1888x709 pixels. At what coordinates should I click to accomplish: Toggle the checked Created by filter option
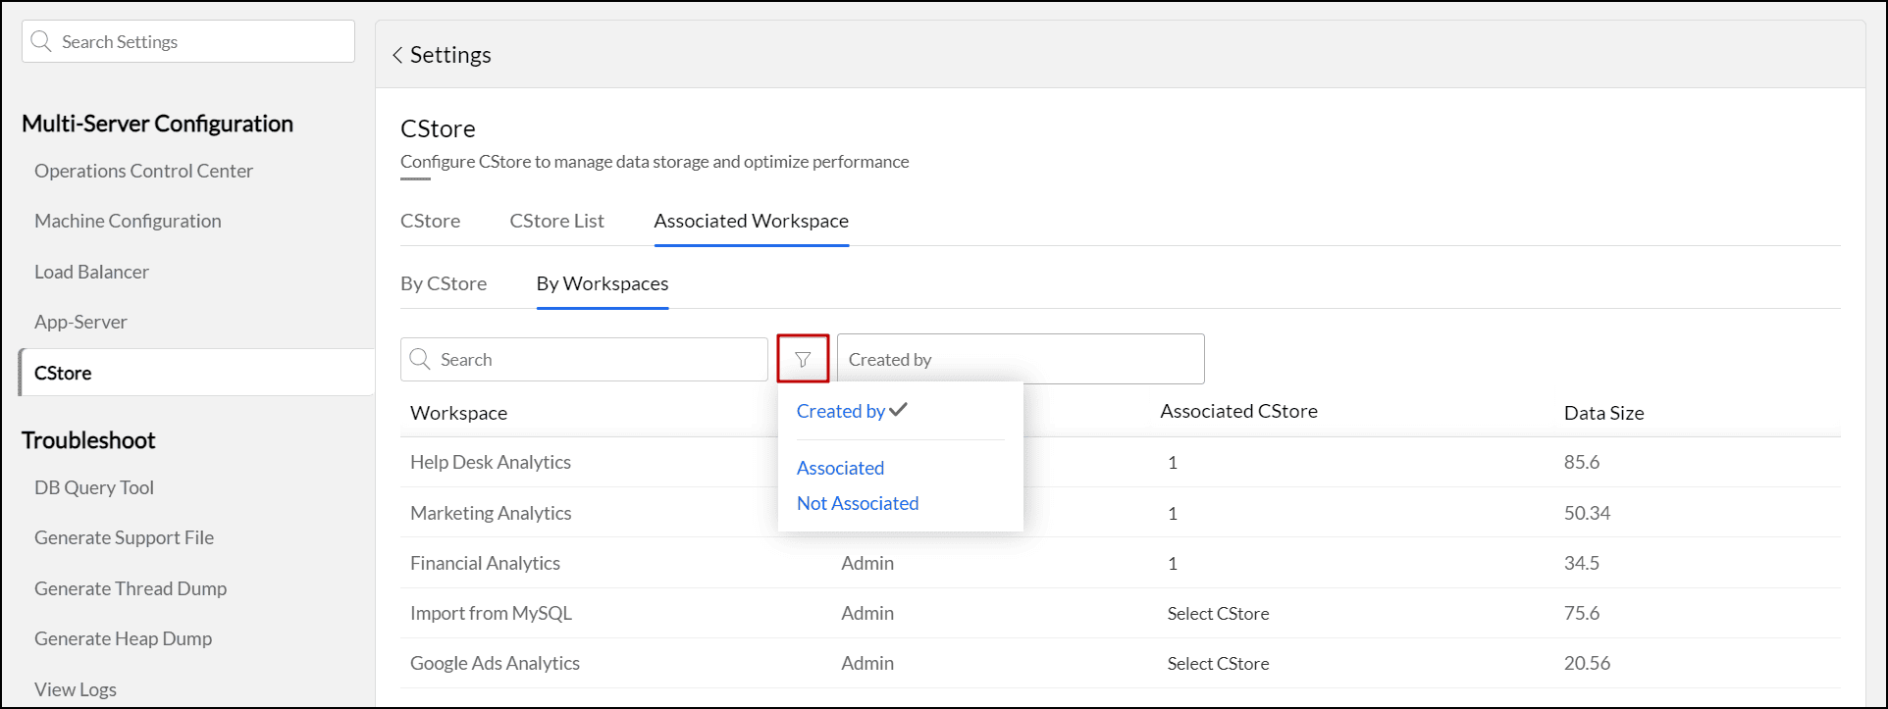pyautogui.click(x=851, y=412)
